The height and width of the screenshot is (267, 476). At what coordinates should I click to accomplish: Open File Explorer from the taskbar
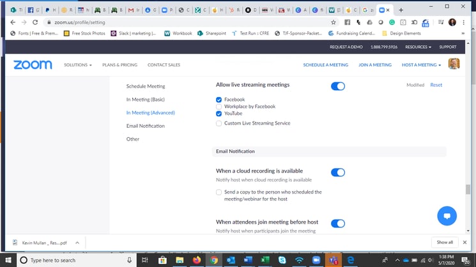coord(180,260)
